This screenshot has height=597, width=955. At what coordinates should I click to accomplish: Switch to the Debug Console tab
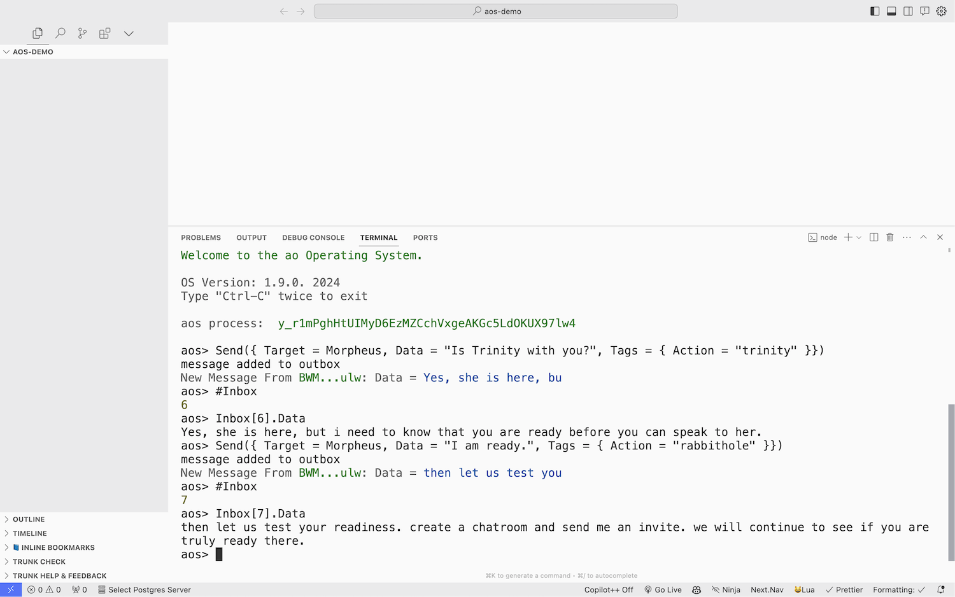pos(313,237)
